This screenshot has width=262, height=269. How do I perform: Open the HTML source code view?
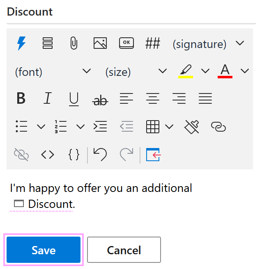[48, 155]
